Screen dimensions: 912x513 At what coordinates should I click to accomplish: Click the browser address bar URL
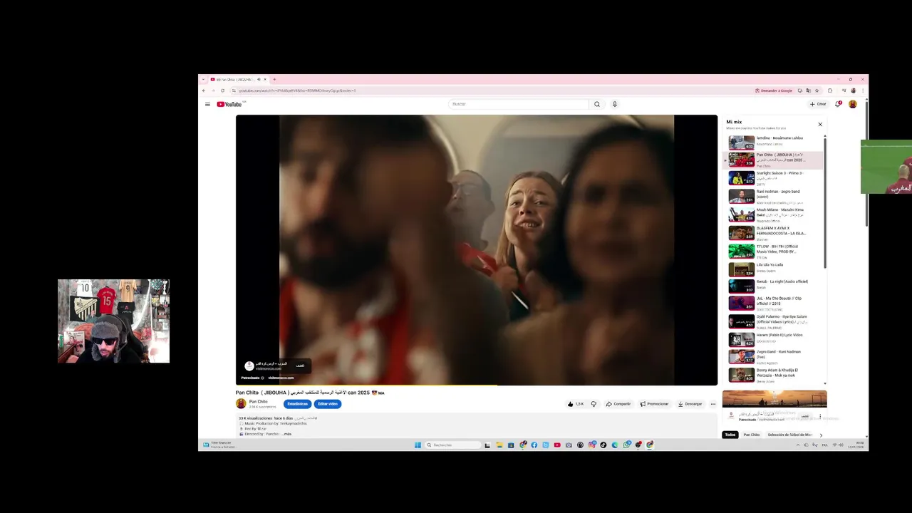tap(297, 90)
